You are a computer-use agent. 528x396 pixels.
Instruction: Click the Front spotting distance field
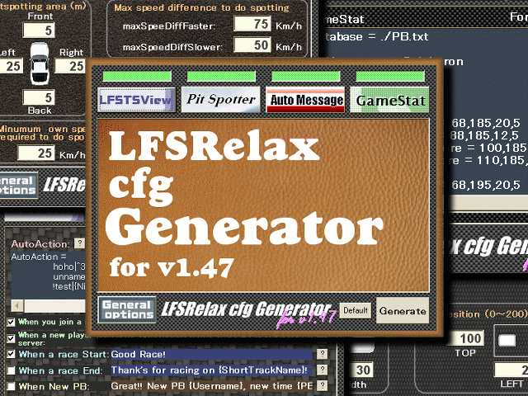[39, 31]
